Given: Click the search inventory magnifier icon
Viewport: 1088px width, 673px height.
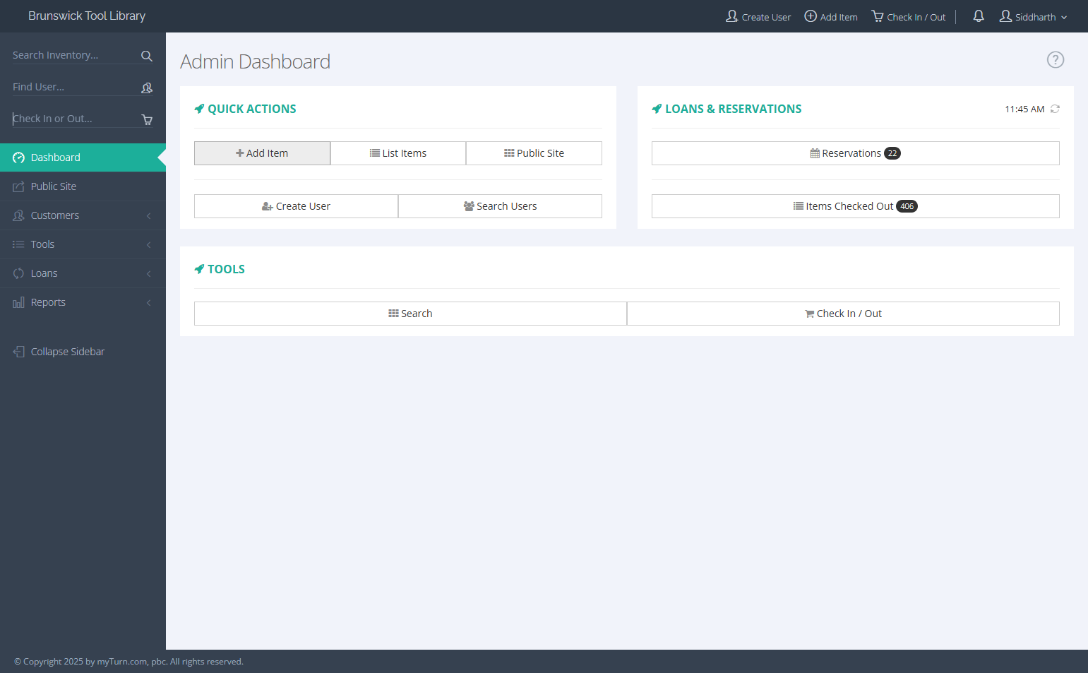Looking at the screenshot, I should click(x=147, y=56).
